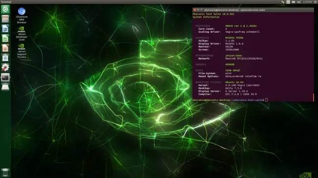The height and width of the screenshot is (178, 318).
Task: Launch LibreOffice Writer from the launcher
Action: pos(5,29)
